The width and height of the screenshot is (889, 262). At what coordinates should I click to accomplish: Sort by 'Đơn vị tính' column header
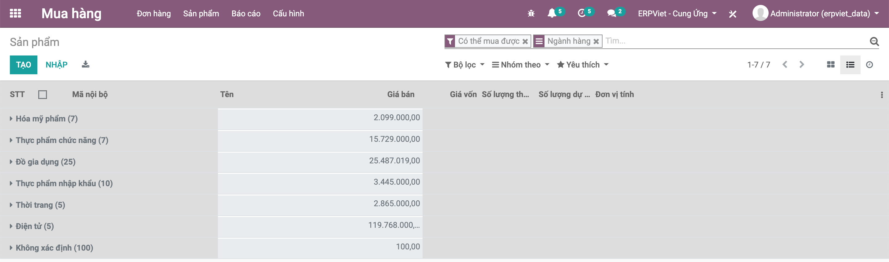614,94
